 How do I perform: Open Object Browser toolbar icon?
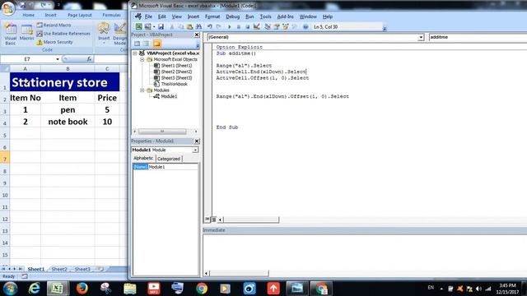click(x=286, y=26)
